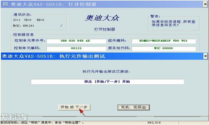The width and height of the screenshot is (209, 125).
Task: Click the 单击 [开始/下一步] 开始 message box
Action: point(107,82)
